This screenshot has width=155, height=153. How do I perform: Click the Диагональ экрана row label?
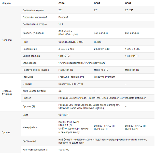[33, 10]
